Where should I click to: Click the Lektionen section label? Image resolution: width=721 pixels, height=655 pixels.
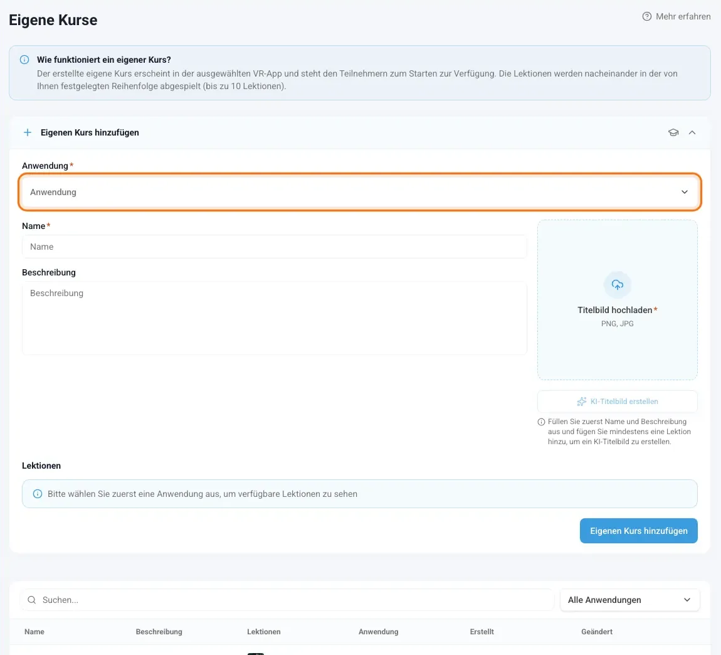pyautogui.click(x=41, y=466)
